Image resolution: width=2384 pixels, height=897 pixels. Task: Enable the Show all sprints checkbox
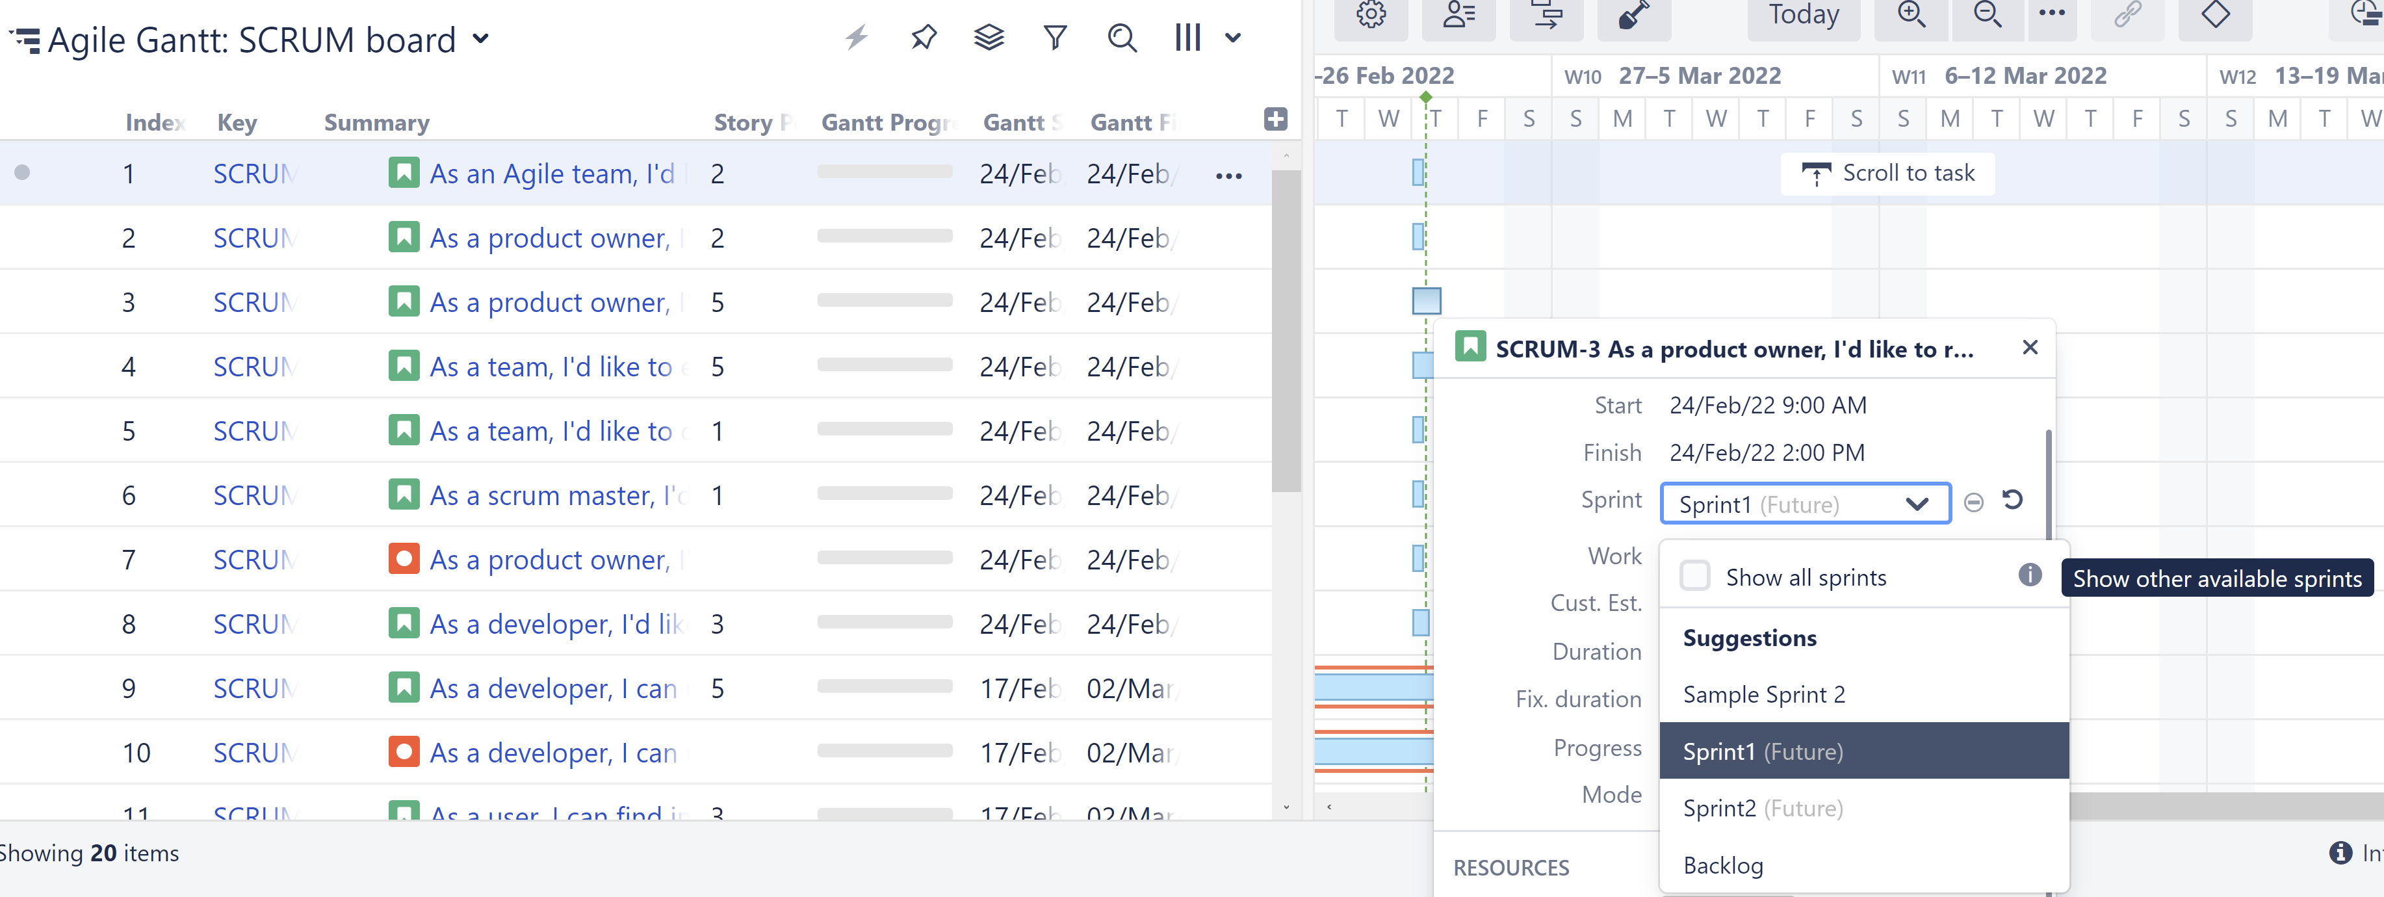[x=1694, y=576]
